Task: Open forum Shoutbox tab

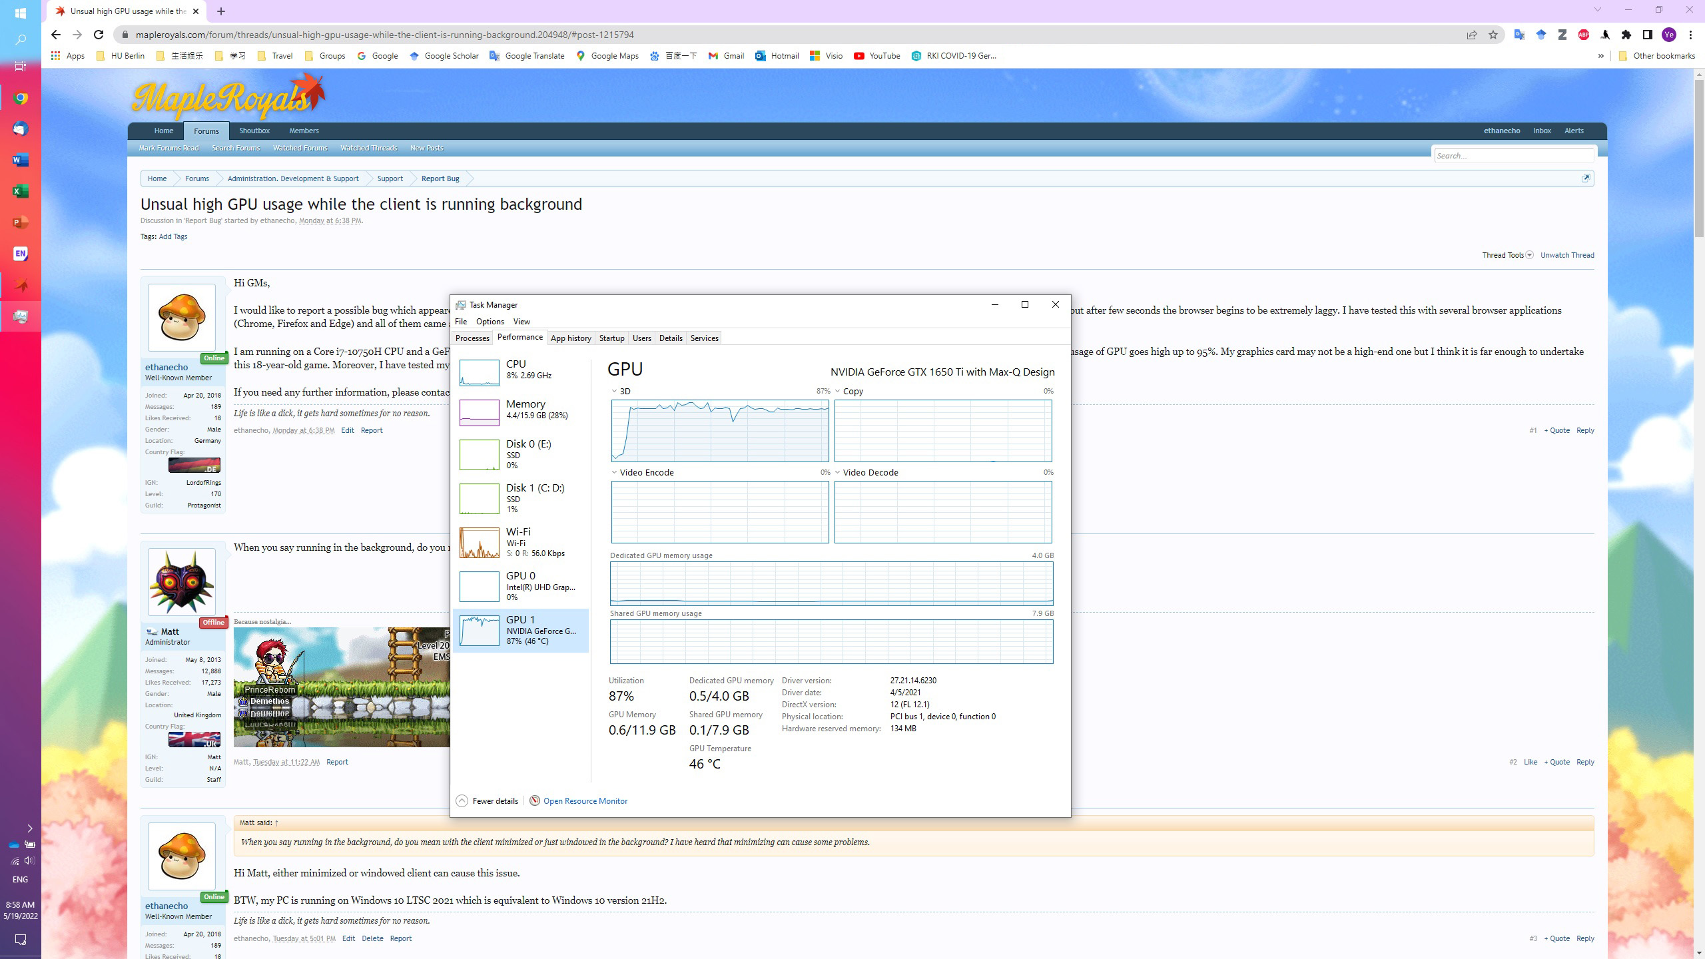Action: (x=254, y=131)
